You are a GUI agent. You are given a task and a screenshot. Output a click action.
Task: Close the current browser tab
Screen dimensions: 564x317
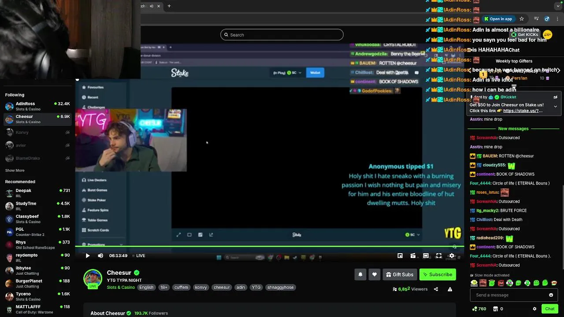pos(159,6)
